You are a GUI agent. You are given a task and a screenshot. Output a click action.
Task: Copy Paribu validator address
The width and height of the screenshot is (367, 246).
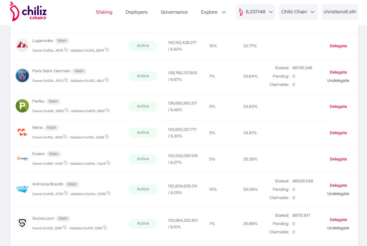(108, 110)
